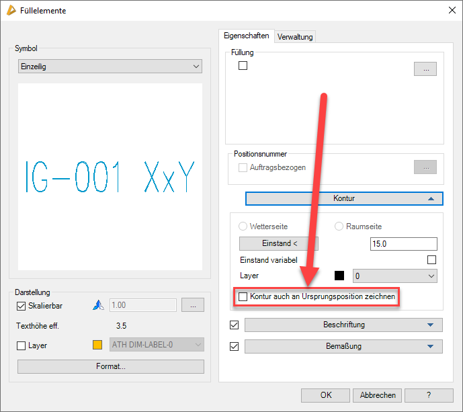Click the Füllelemente app icon in title bar
This screenshot has width=463, height=412.
pos(11,10)
